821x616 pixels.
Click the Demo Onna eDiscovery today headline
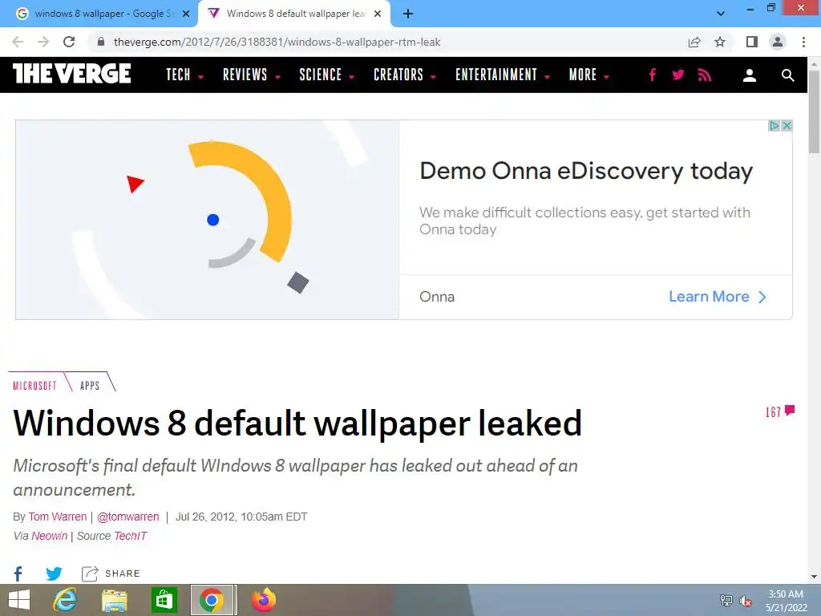(586, 171)
